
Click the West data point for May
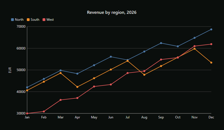click(x=94, y=87)
